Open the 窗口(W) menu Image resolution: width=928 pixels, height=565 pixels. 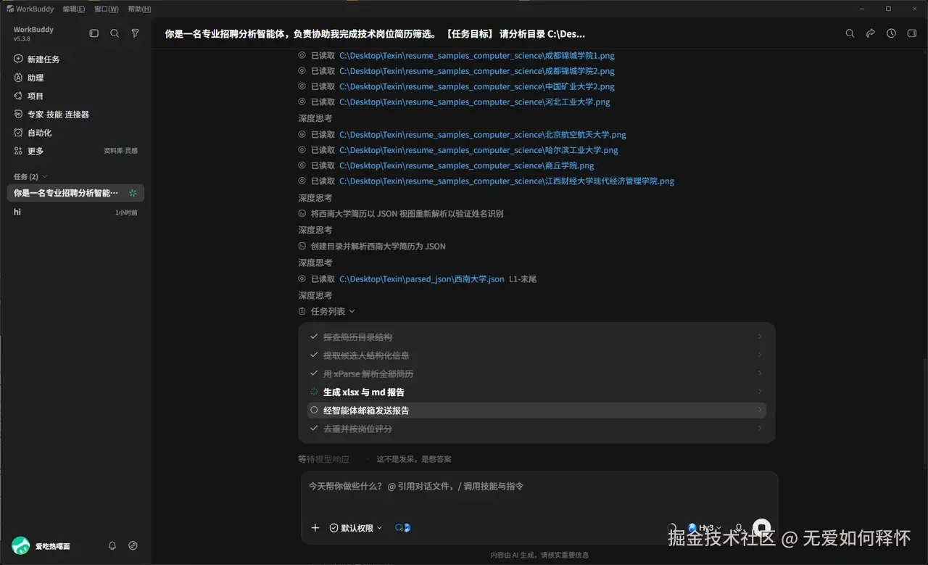[x=106, y=9]
